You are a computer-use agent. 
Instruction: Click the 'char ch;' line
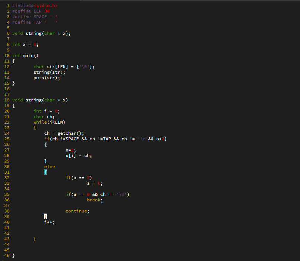point(44,117)
